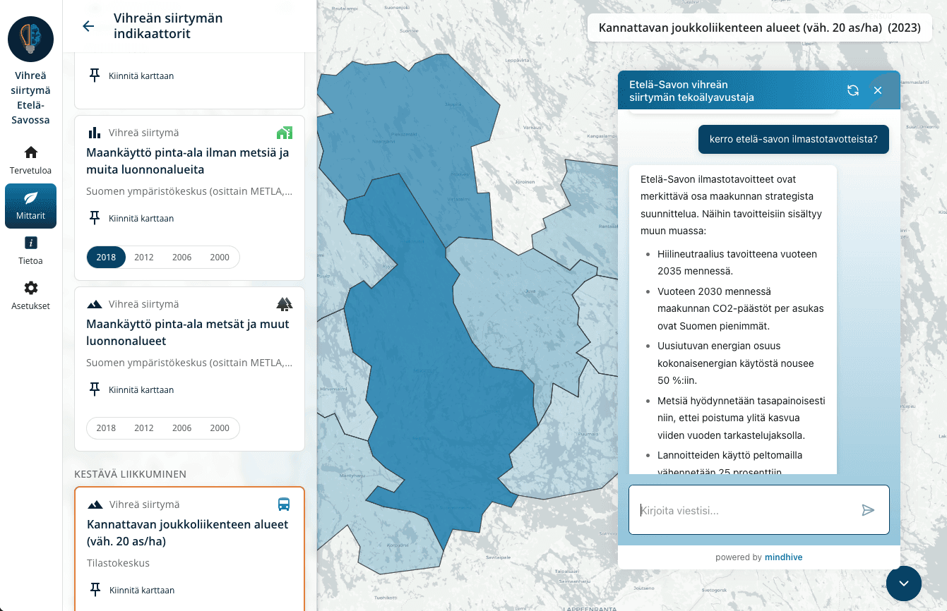Select the Mittarit leaf icon
This screenshot has width=947, height=611.
(x=30, y=198)
